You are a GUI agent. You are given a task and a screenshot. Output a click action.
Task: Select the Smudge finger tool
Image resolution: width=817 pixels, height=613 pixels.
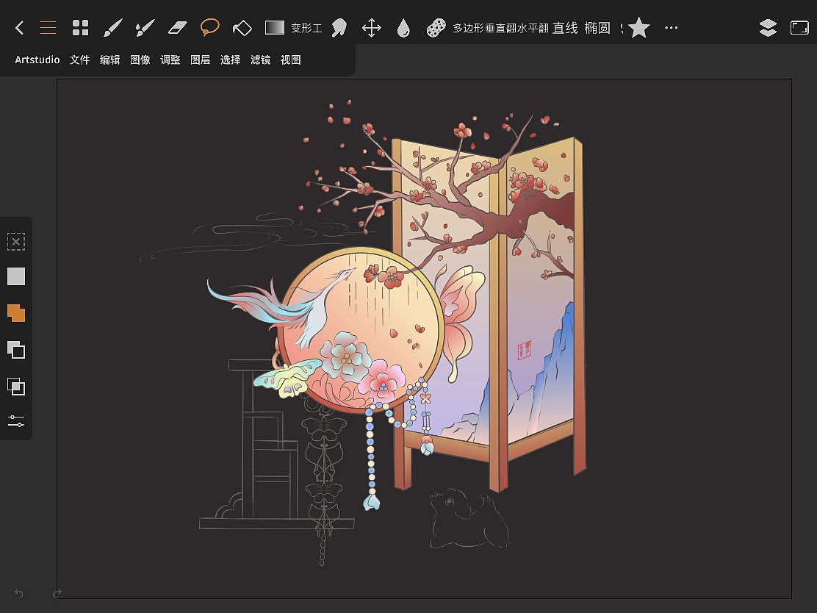click(x=339, y=28)
